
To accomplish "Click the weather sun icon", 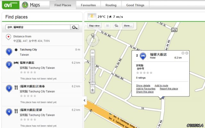I will [92, 17].
